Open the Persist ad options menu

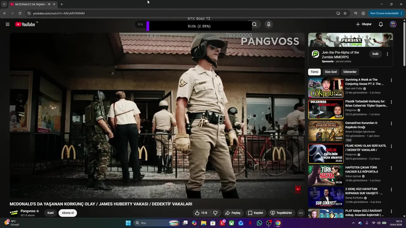(x=387, y=54)
